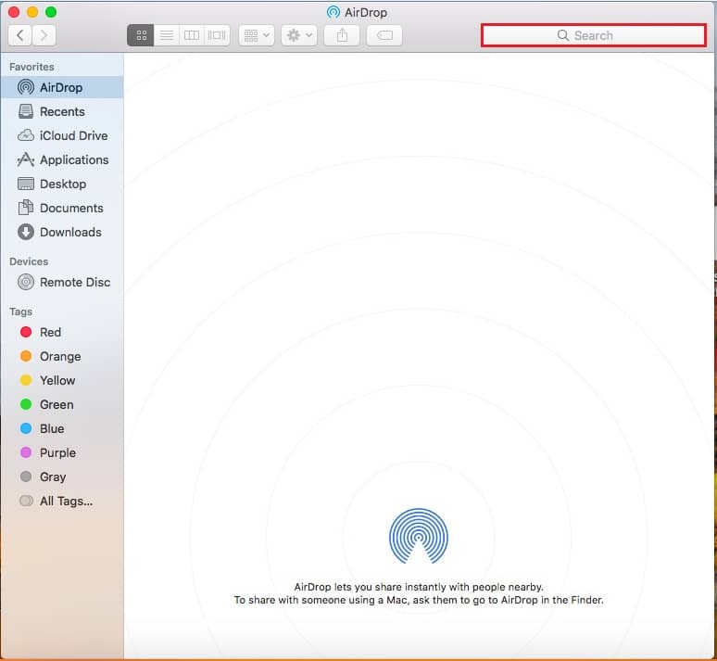Click the Downloads arrow icon
717x661 pixels.
26,232
